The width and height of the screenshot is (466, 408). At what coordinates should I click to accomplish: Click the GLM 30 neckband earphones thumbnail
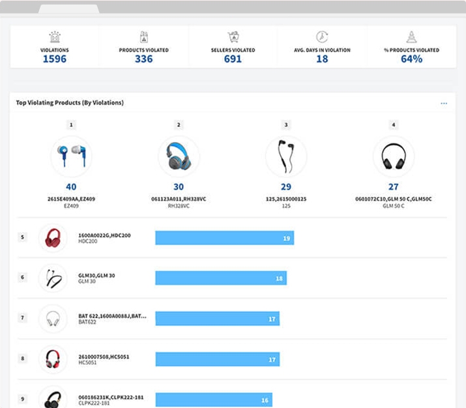53,278
